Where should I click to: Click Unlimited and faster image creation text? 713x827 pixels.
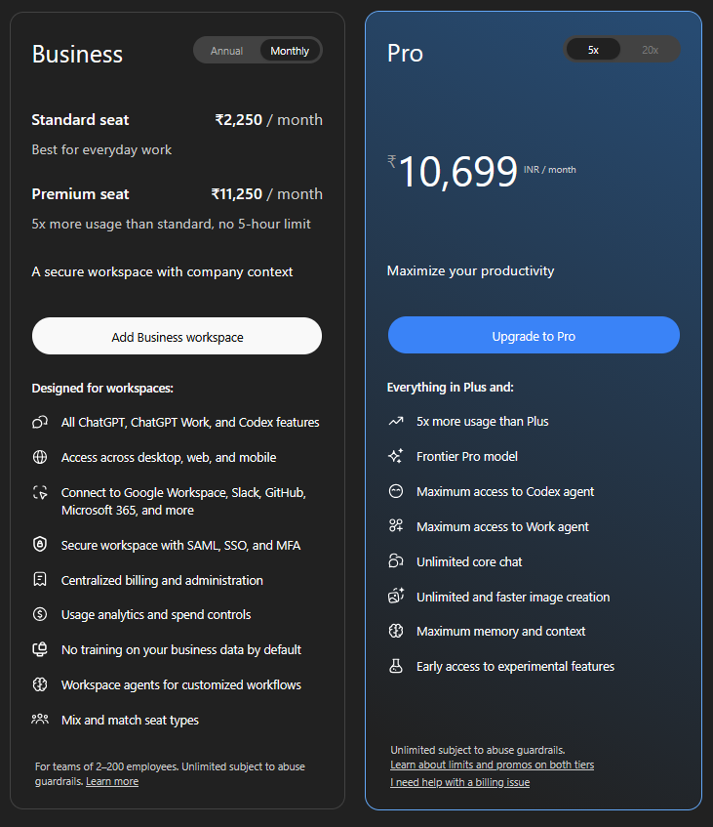click(x=513, y=597)
